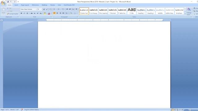Viewport: 198px width, 111px height.
Task: Save document using Quick Access floppy icon
Action: pos(8,2)
